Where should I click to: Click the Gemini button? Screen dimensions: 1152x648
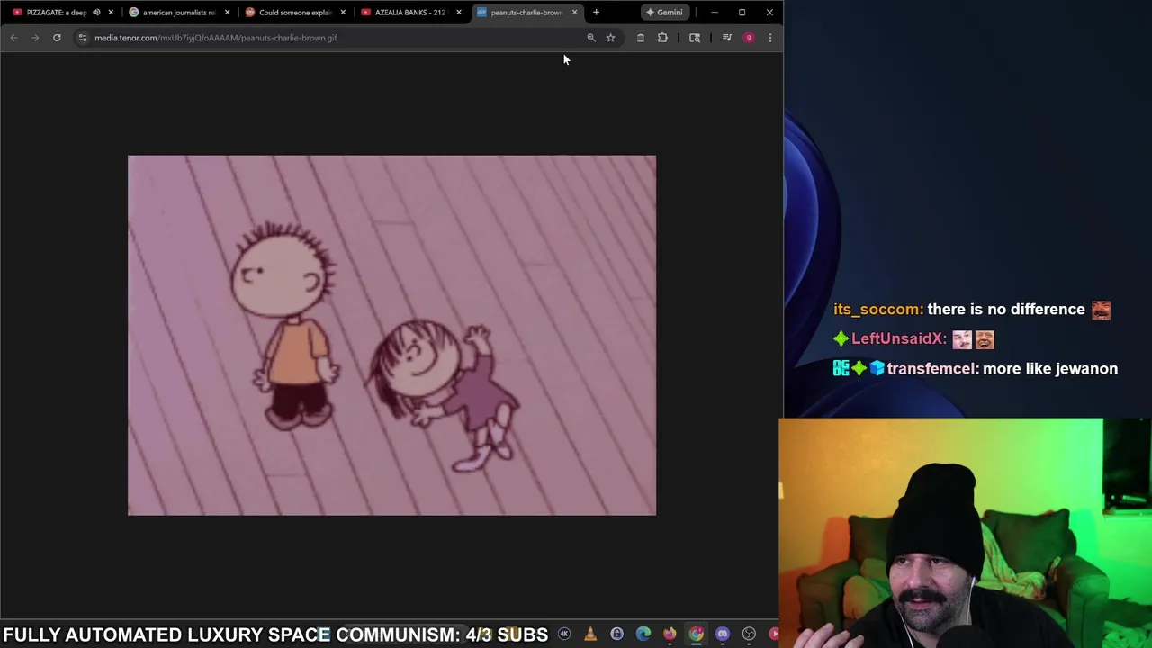664,13
